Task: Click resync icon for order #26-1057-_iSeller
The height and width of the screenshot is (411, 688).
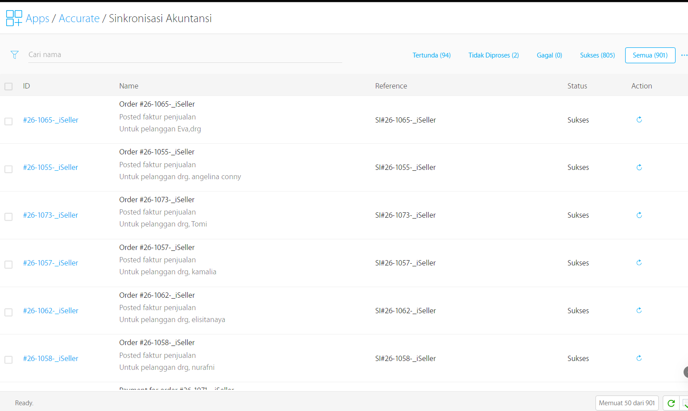Action: (x=639, y=263)
